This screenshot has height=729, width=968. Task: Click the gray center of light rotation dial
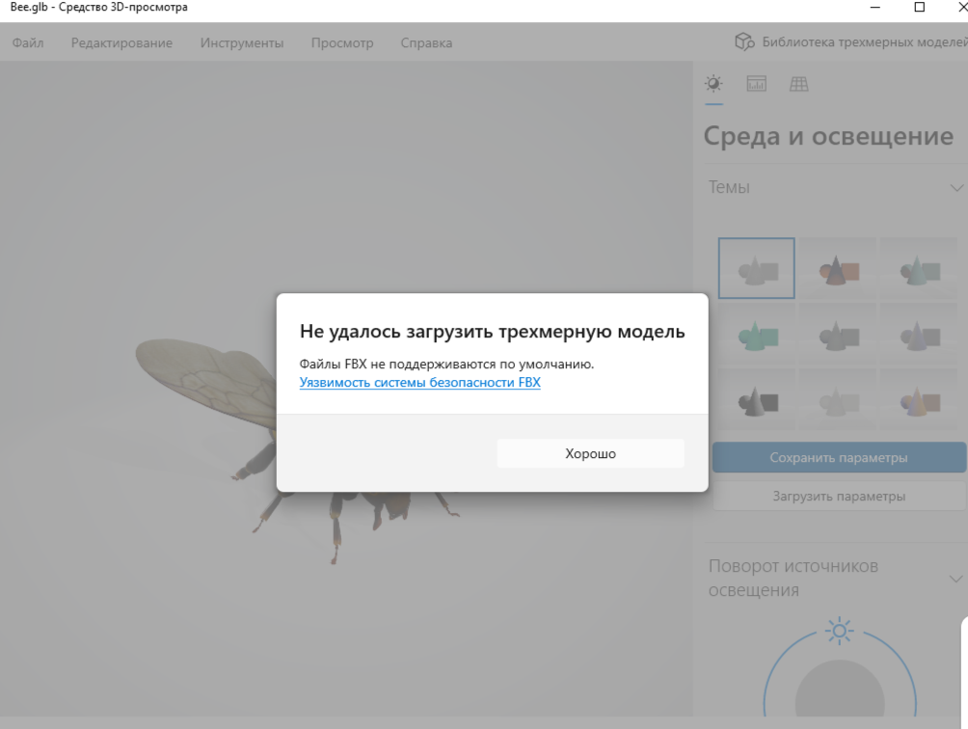click(x=840, y=690)
